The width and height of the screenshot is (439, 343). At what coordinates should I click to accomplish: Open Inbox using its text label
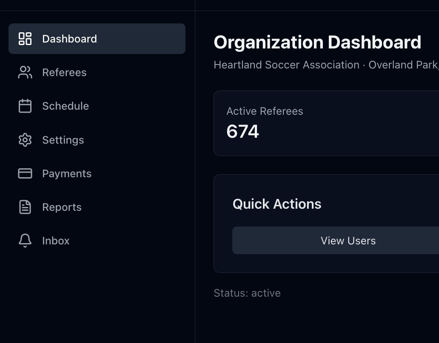pos(56,241)
